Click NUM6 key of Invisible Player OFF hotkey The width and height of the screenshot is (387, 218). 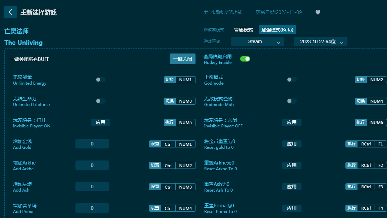pyautogui.click(x=377, y=122)
